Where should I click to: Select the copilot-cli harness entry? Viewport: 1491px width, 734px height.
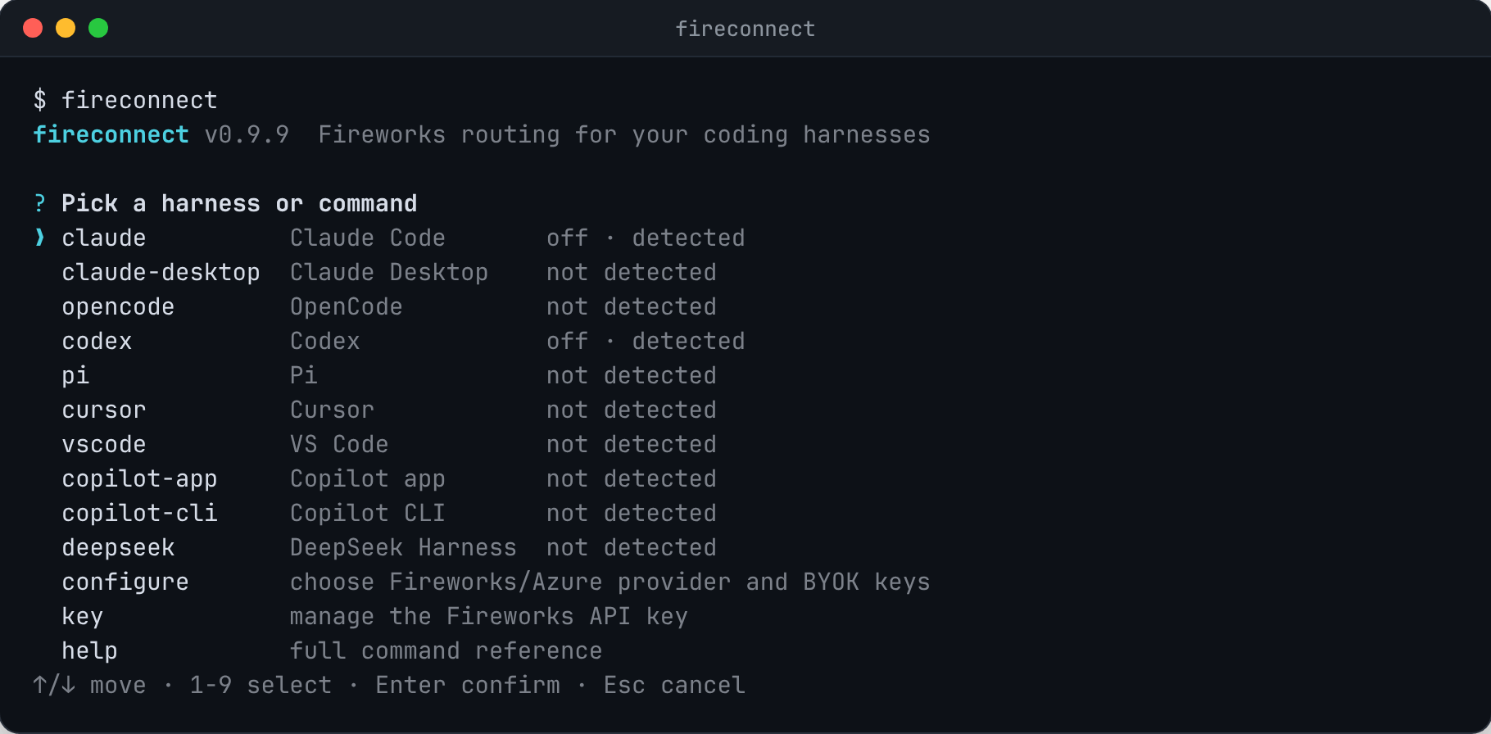(139, 513)
